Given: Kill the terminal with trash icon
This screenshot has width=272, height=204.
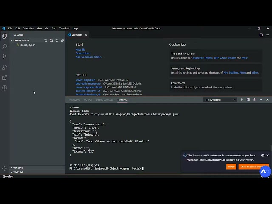Looking at the screenshot, I should [x=255, y=100].
